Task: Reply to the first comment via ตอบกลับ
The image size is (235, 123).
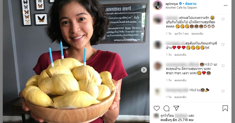Action: [197, 33]
